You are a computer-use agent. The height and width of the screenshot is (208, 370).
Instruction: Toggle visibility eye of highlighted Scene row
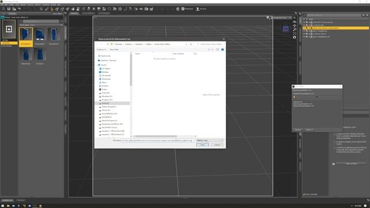point(304,28)
